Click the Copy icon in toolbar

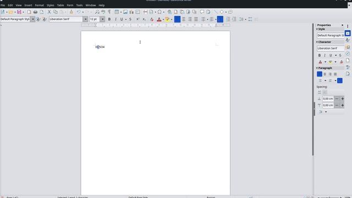coord(55,12)
